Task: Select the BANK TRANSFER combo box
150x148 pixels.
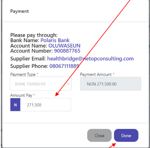Action: coord(40,84)
